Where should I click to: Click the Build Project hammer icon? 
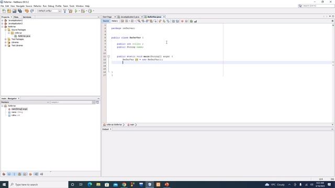(65, 11)
